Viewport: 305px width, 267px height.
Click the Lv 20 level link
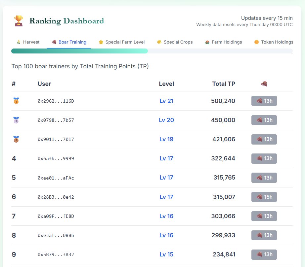166,120
